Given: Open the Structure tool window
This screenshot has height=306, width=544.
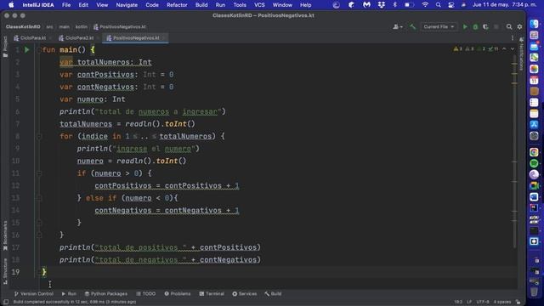Looking at the screenshot, I should point(5,271).
